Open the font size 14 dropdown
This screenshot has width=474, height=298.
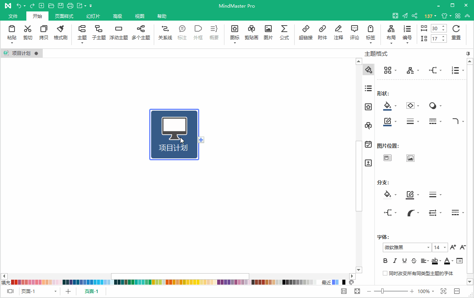pyautogui.click(x=445, y=248)
